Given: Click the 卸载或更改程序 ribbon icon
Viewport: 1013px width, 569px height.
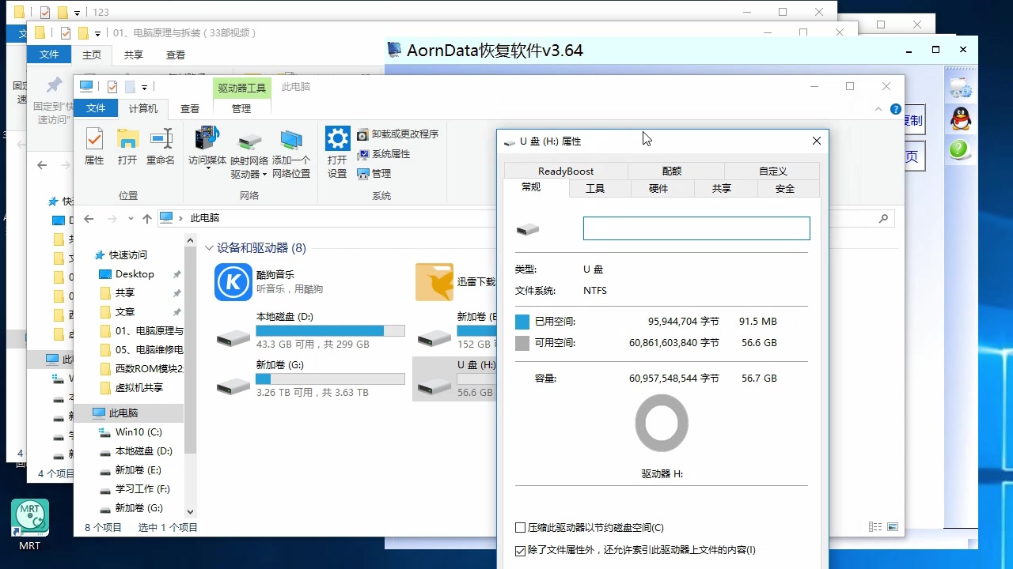Looking at the screenshot, I should (x=365, y=134).
